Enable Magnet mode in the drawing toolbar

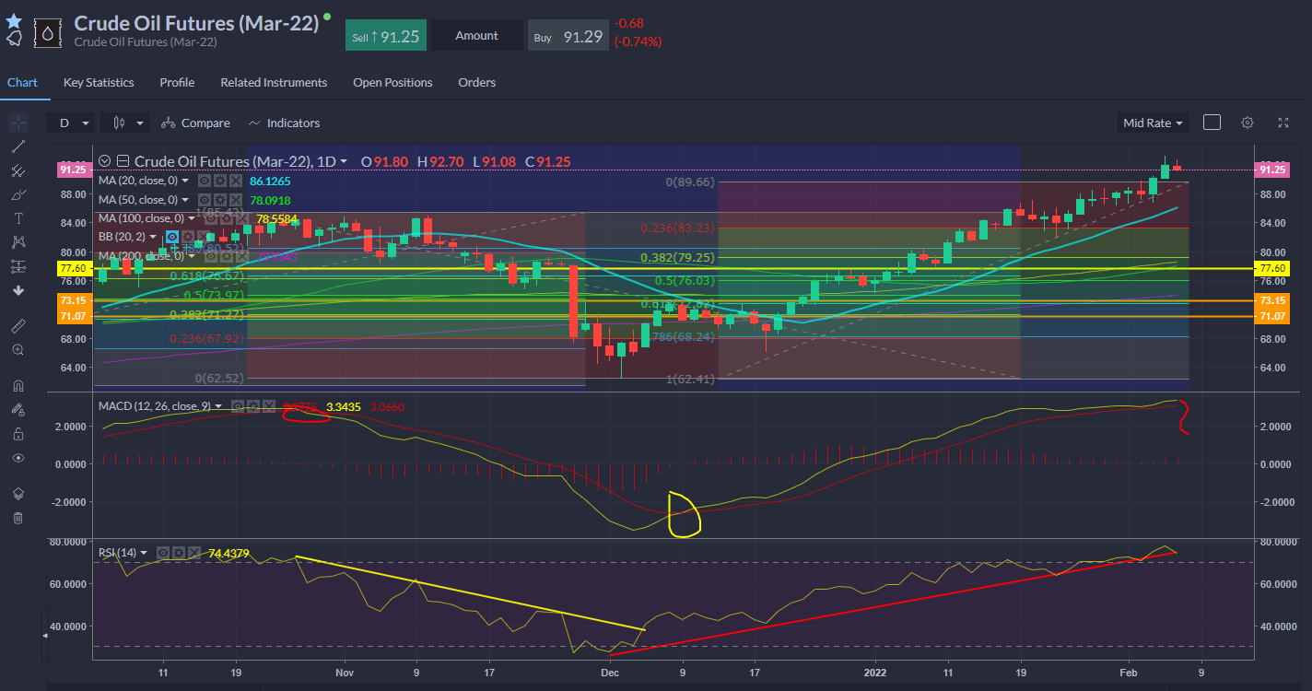click(x=18, y=385)
